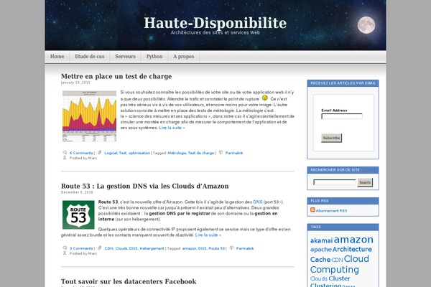
Task: Open the 'Mettre en place un test de charge' post
Action: (116, 76)
